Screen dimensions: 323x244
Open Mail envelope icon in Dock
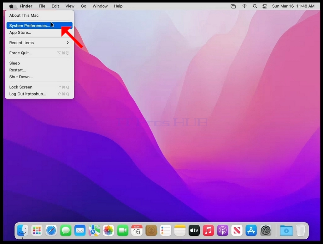point(80,230)
